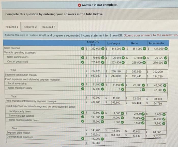Click the Reno segment profit margin 130,840

click(x=136, y=136)
